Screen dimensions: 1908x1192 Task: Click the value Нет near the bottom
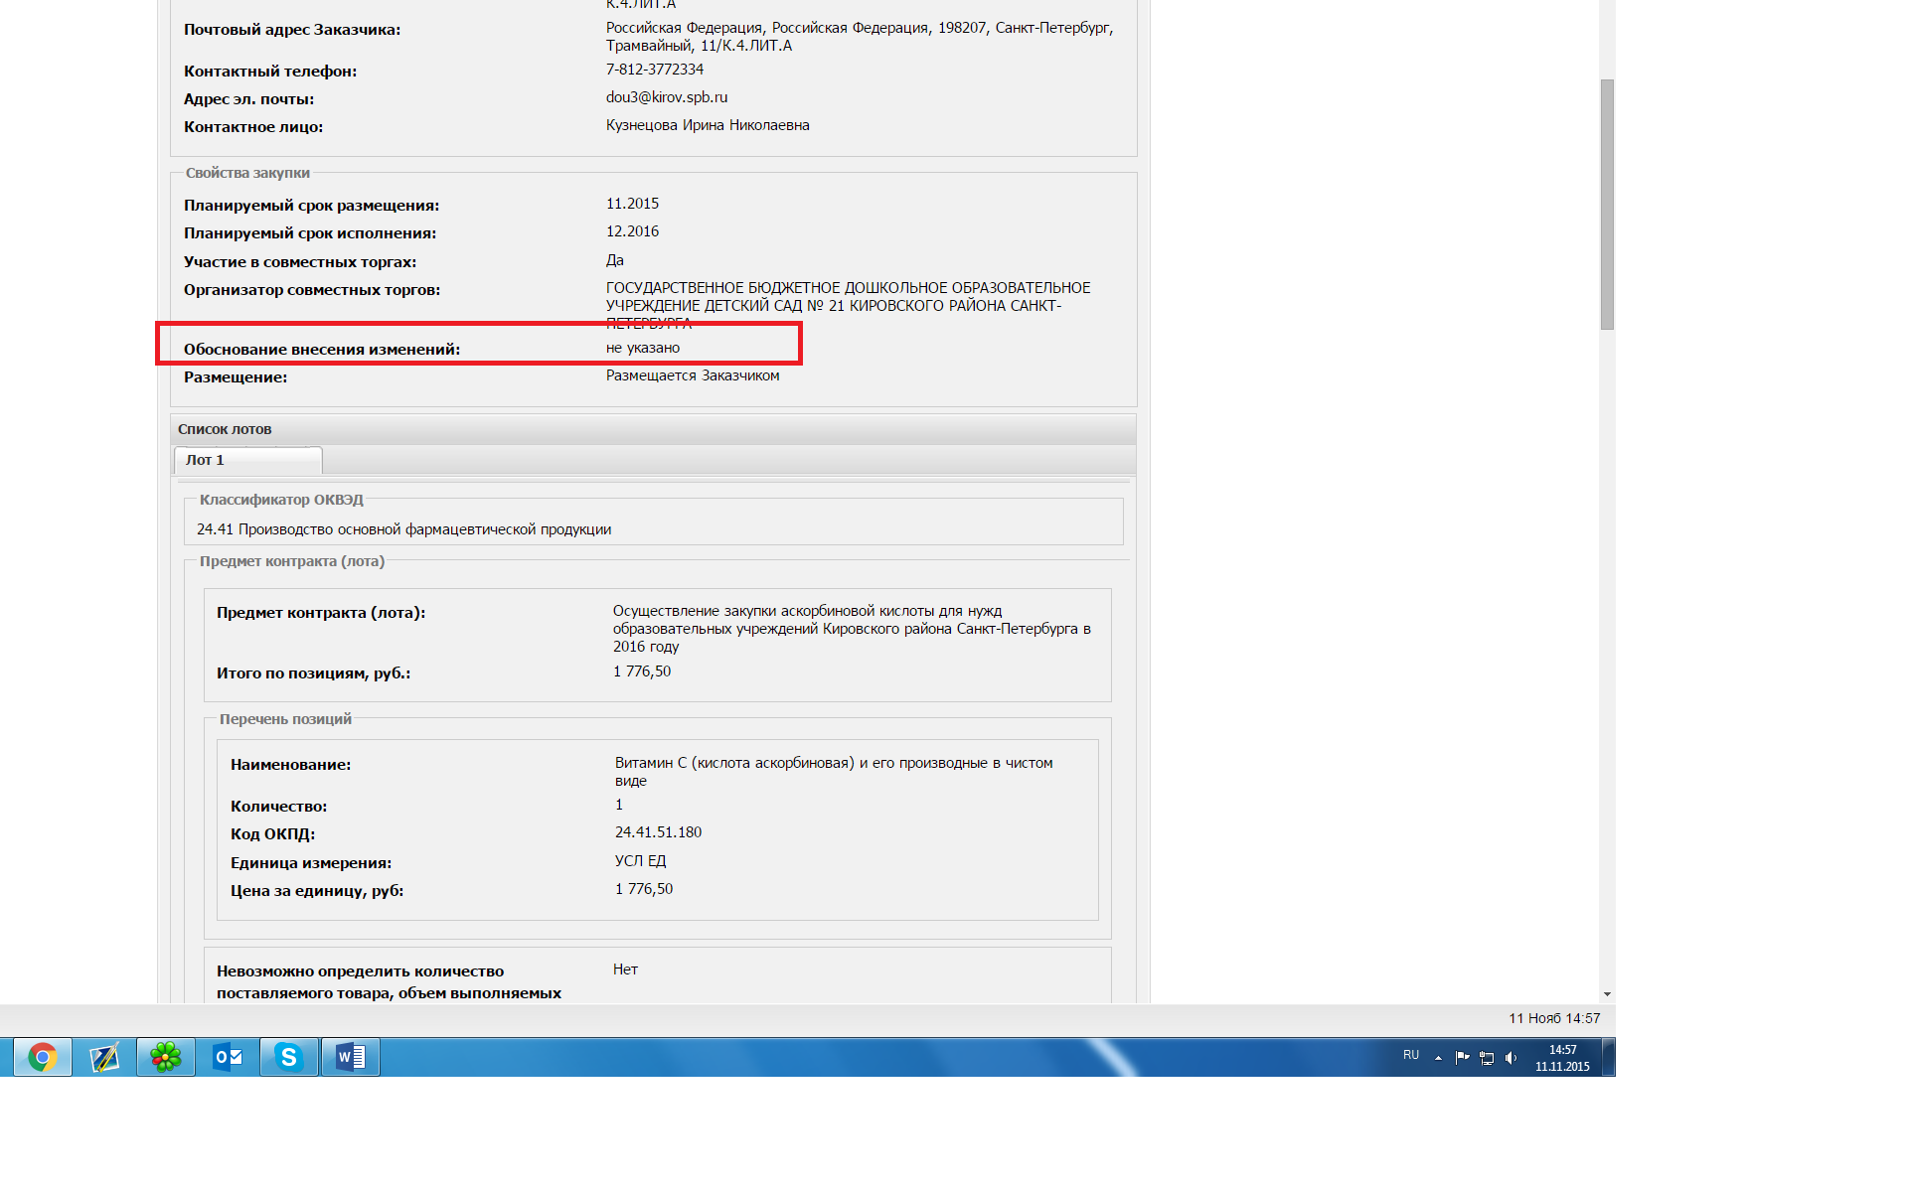pyautogui.click(x=625, y=969)
